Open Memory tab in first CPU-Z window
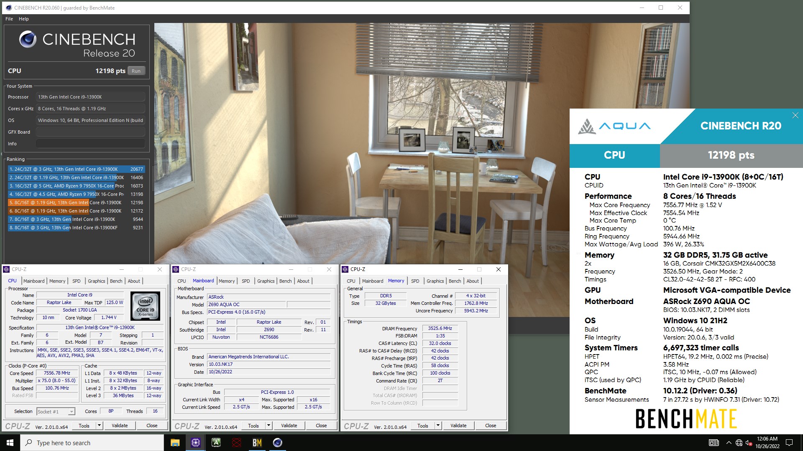The height and width of the screenshot is (451, 803). (x=57, y=281)
